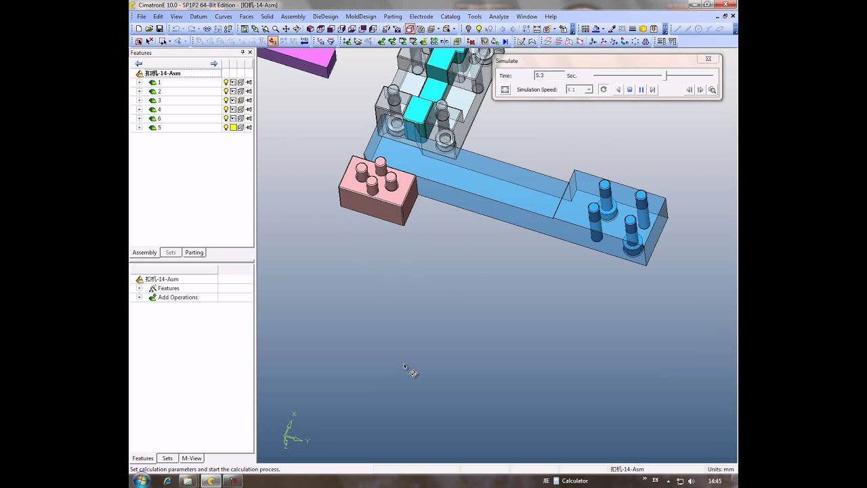Click the selection arrow with red X icon
Image resolution: width=867 pixels, height=488 pixels.
pos(150,41)
